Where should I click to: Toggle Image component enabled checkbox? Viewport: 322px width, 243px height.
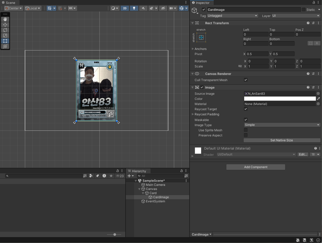(x=202, y=87)
